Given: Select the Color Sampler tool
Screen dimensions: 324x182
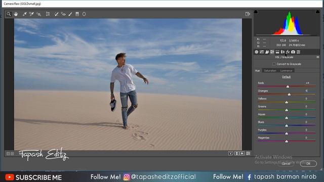Looking at the screenshot, I should (31, 14).
